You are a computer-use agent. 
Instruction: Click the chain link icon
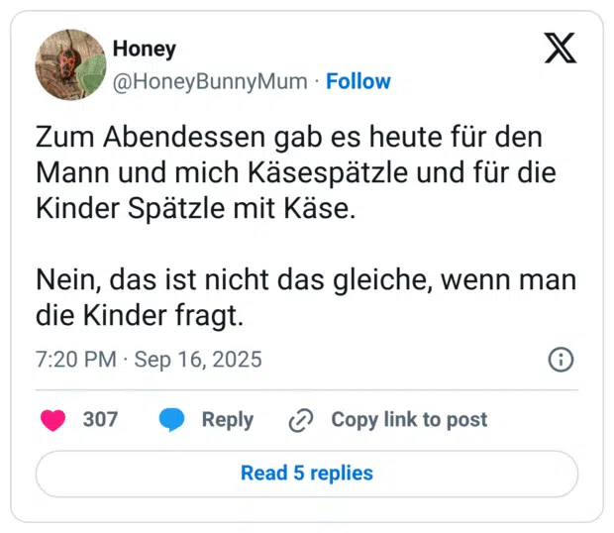[300, 420]
